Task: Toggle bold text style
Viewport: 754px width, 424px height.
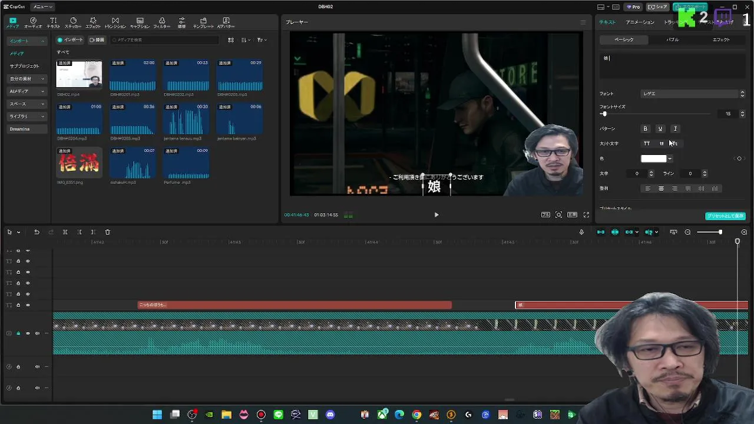Action: click(645, 129)
